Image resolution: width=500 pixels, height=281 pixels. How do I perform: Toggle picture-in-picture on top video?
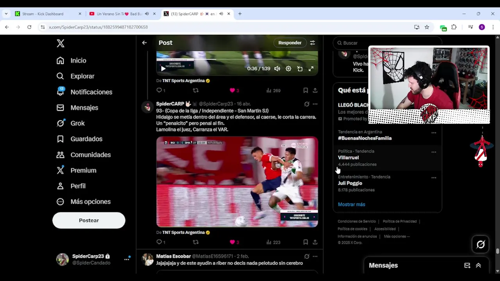[x=300, y=69]
